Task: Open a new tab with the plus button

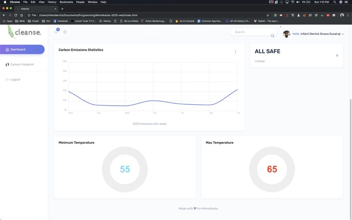Action: pos(62,9)
